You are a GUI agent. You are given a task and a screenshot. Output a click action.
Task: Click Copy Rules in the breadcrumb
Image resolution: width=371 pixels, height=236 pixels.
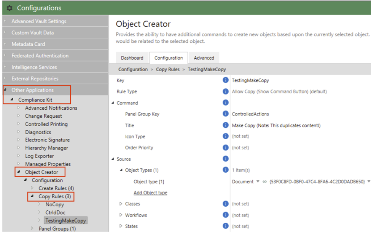168,69
